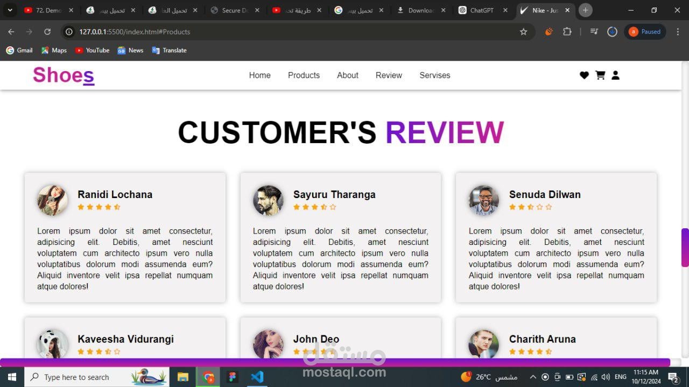The width and height of the screenshot is (689, 387).
Task: Click the purple vertical scrollbar thumb
Action: coord(685,248)
